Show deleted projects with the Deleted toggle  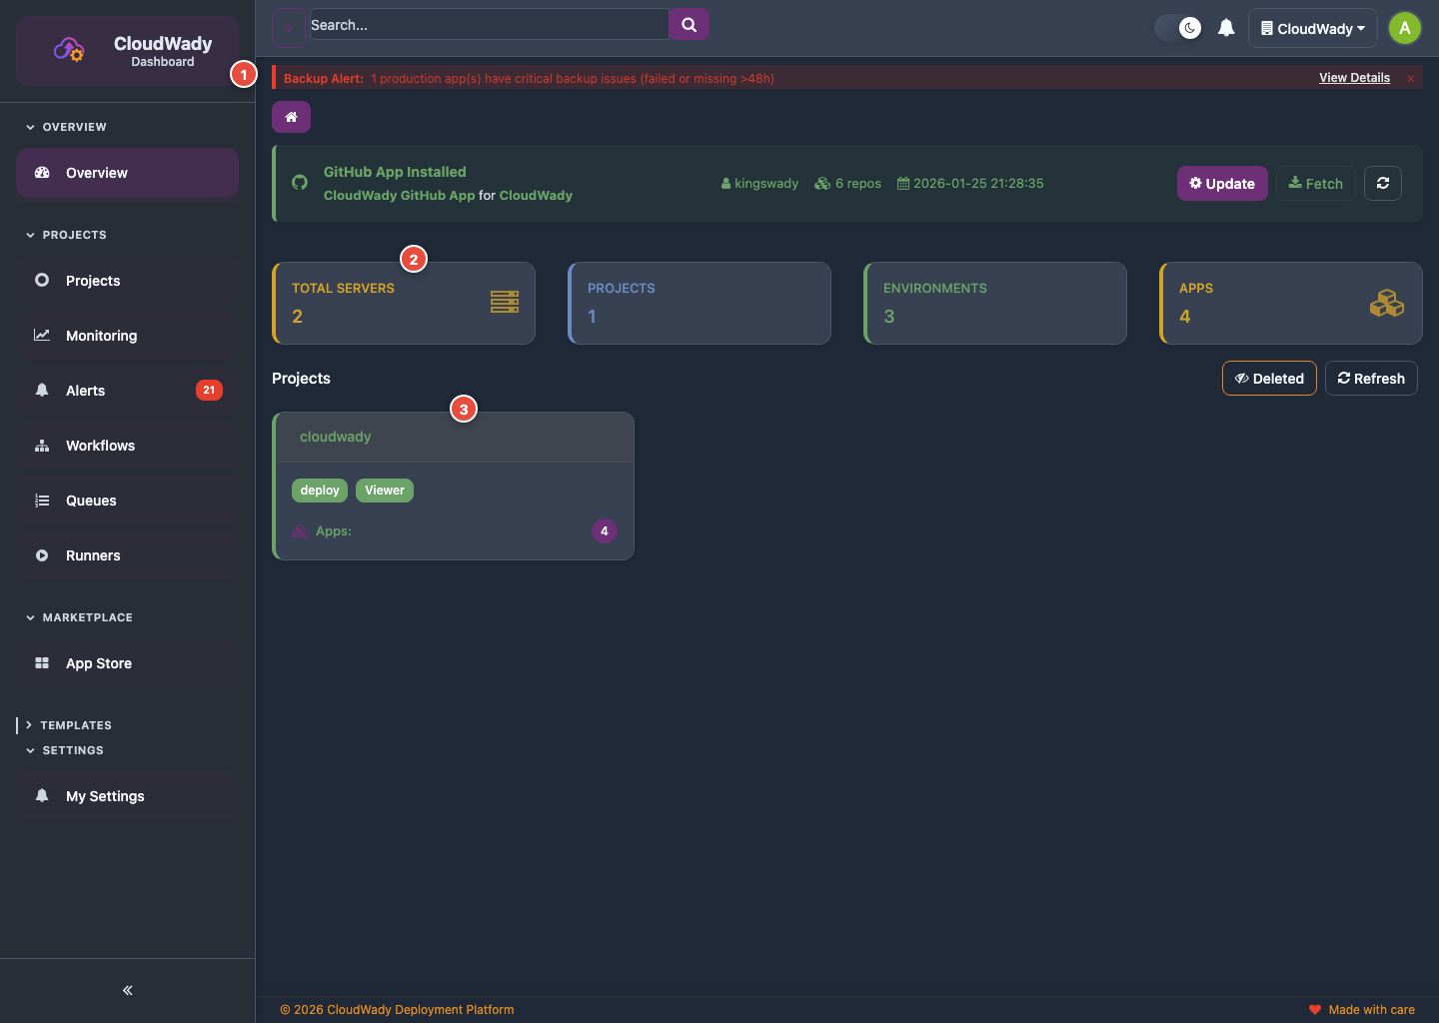(x=1269, y=378)
